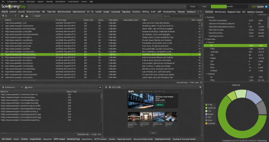Open the All filter dropdown

[x=10, y=16]
